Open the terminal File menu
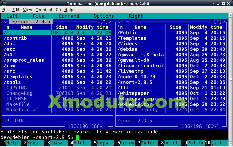This screenshot has height=147, width=233. point(5,10)
